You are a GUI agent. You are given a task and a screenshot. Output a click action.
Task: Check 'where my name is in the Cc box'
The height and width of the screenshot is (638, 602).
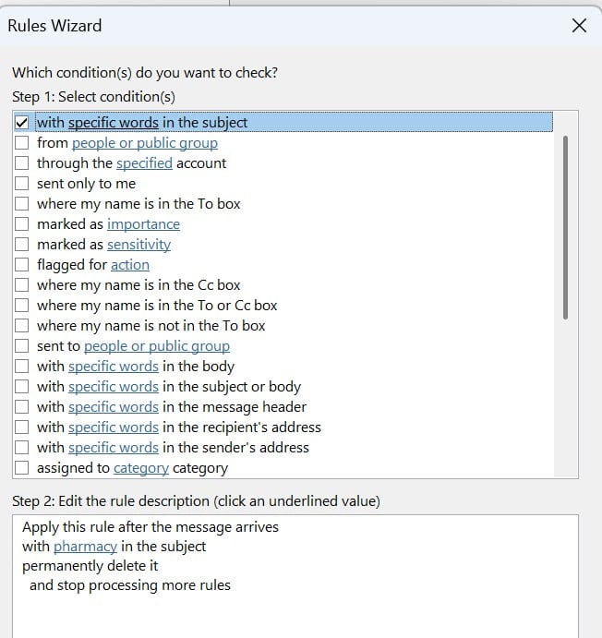click(x=22, y=285)
